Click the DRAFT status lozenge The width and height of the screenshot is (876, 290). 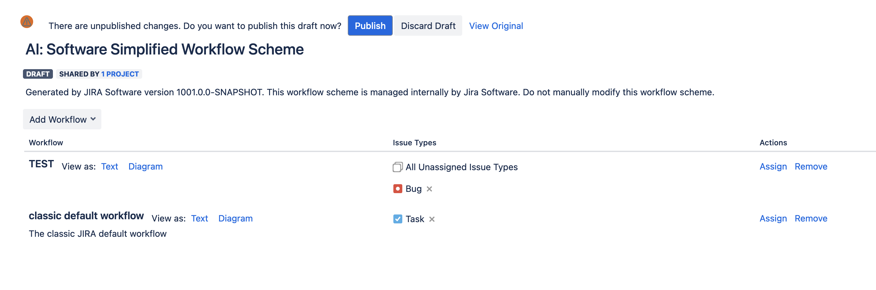tap(37, 74)
